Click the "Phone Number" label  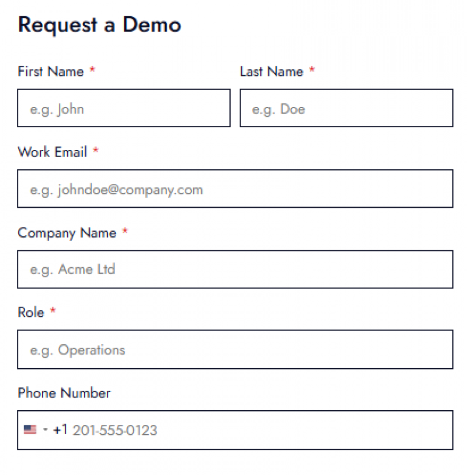(x=64, y=393)
